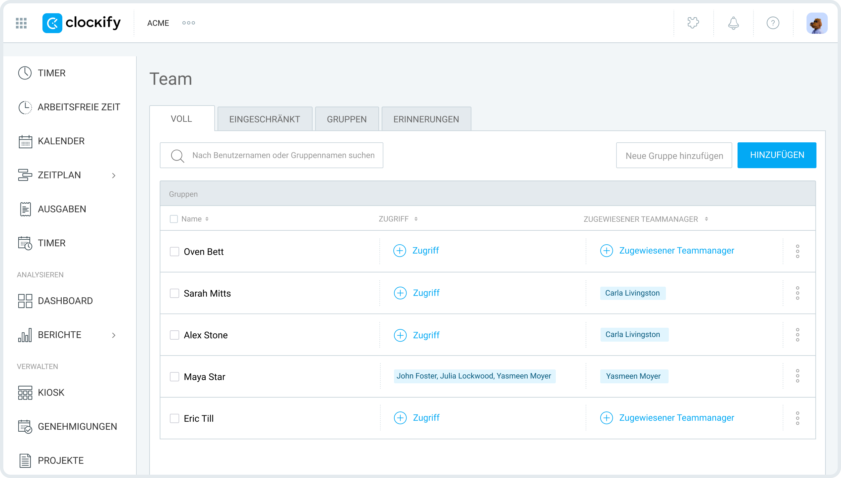841x478 pixels.
Task: Open the row menu for Alex Stone
Action: (x=798, y=335)
